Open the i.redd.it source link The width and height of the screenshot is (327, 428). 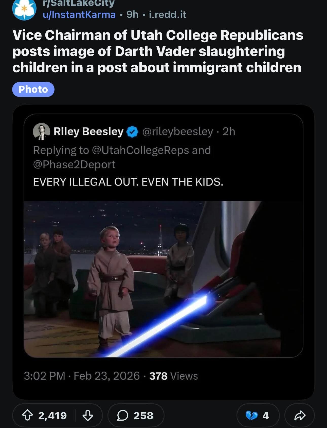[x=168, y=14]
